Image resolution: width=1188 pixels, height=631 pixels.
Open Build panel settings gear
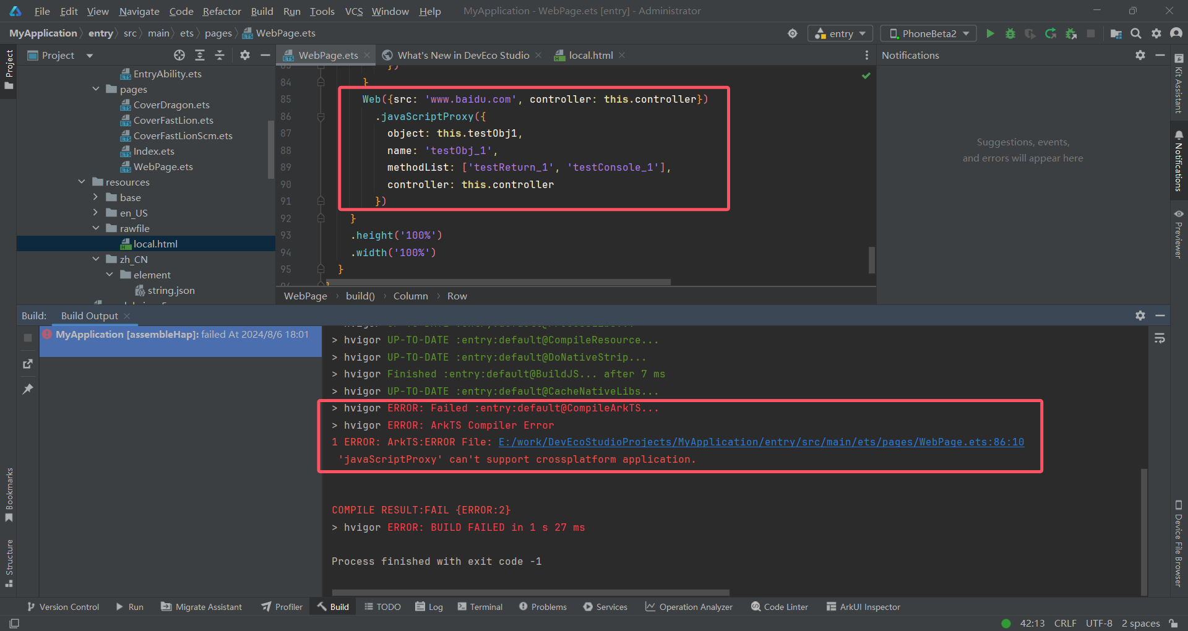(1140, 315)
